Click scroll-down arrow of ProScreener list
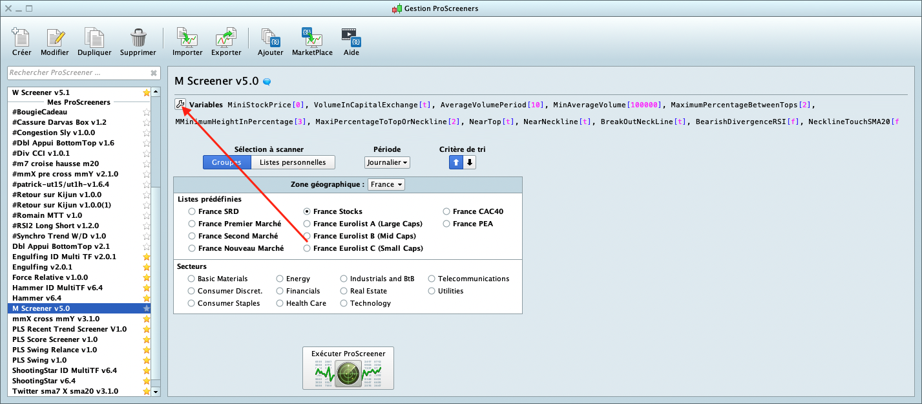Image resolution: width=922 pixels, height=404 pixels. coord(155,392)
